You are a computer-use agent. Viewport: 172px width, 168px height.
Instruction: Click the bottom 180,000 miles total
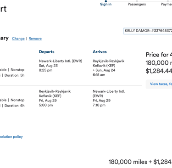coord(128,162)
